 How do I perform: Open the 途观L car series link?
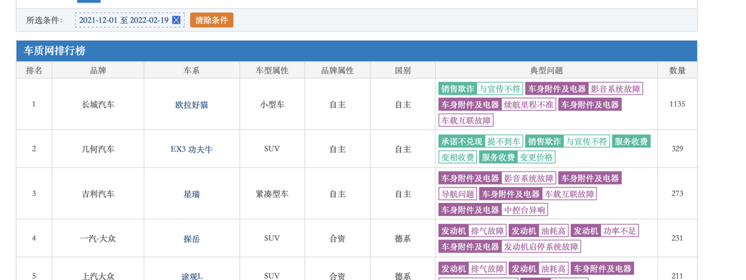click(191, 276)
